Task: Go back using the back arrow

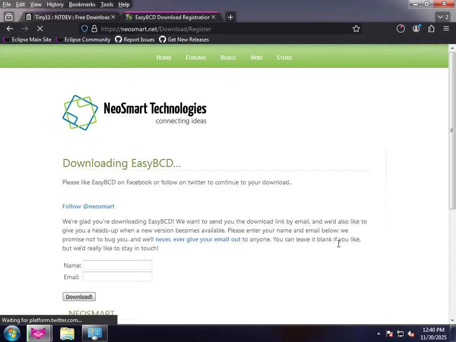Action: pos(10,28)
